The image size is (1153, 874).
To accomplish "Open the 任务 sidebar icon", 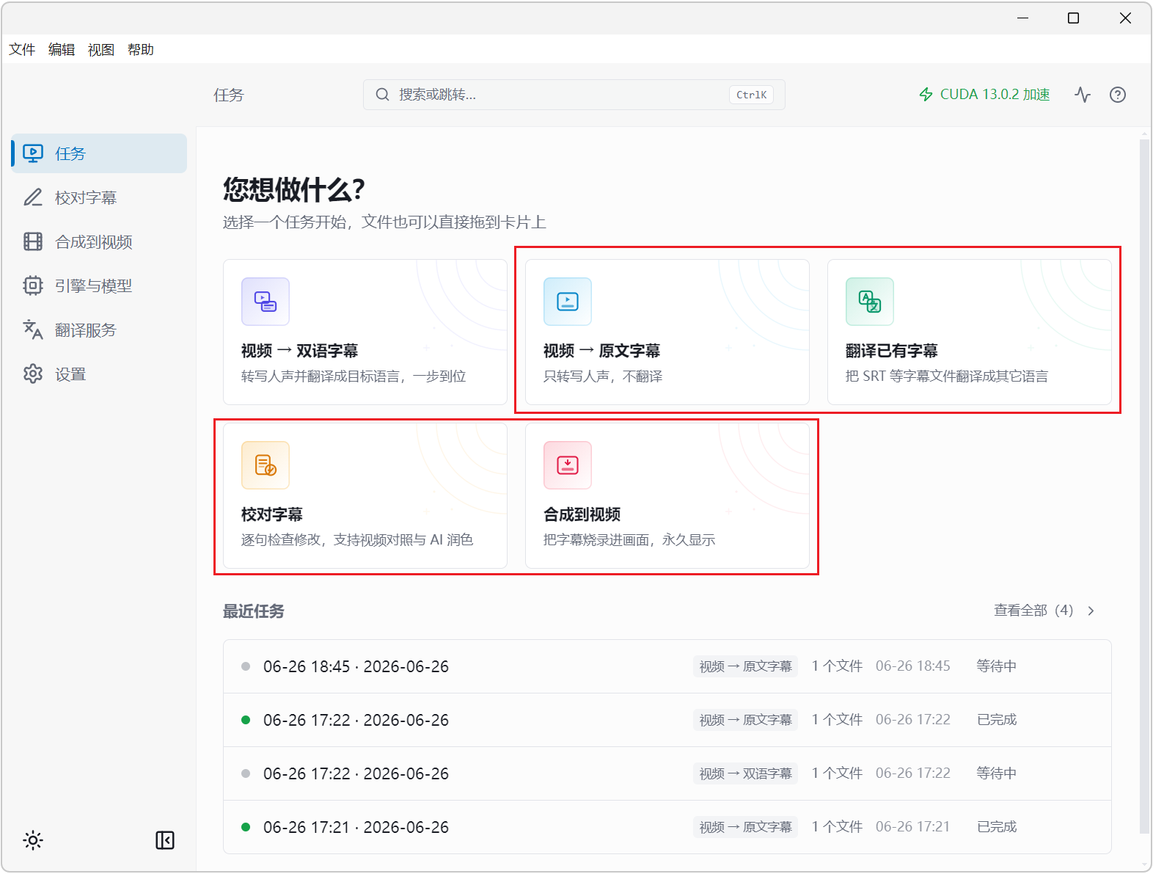I will [33, 153].
